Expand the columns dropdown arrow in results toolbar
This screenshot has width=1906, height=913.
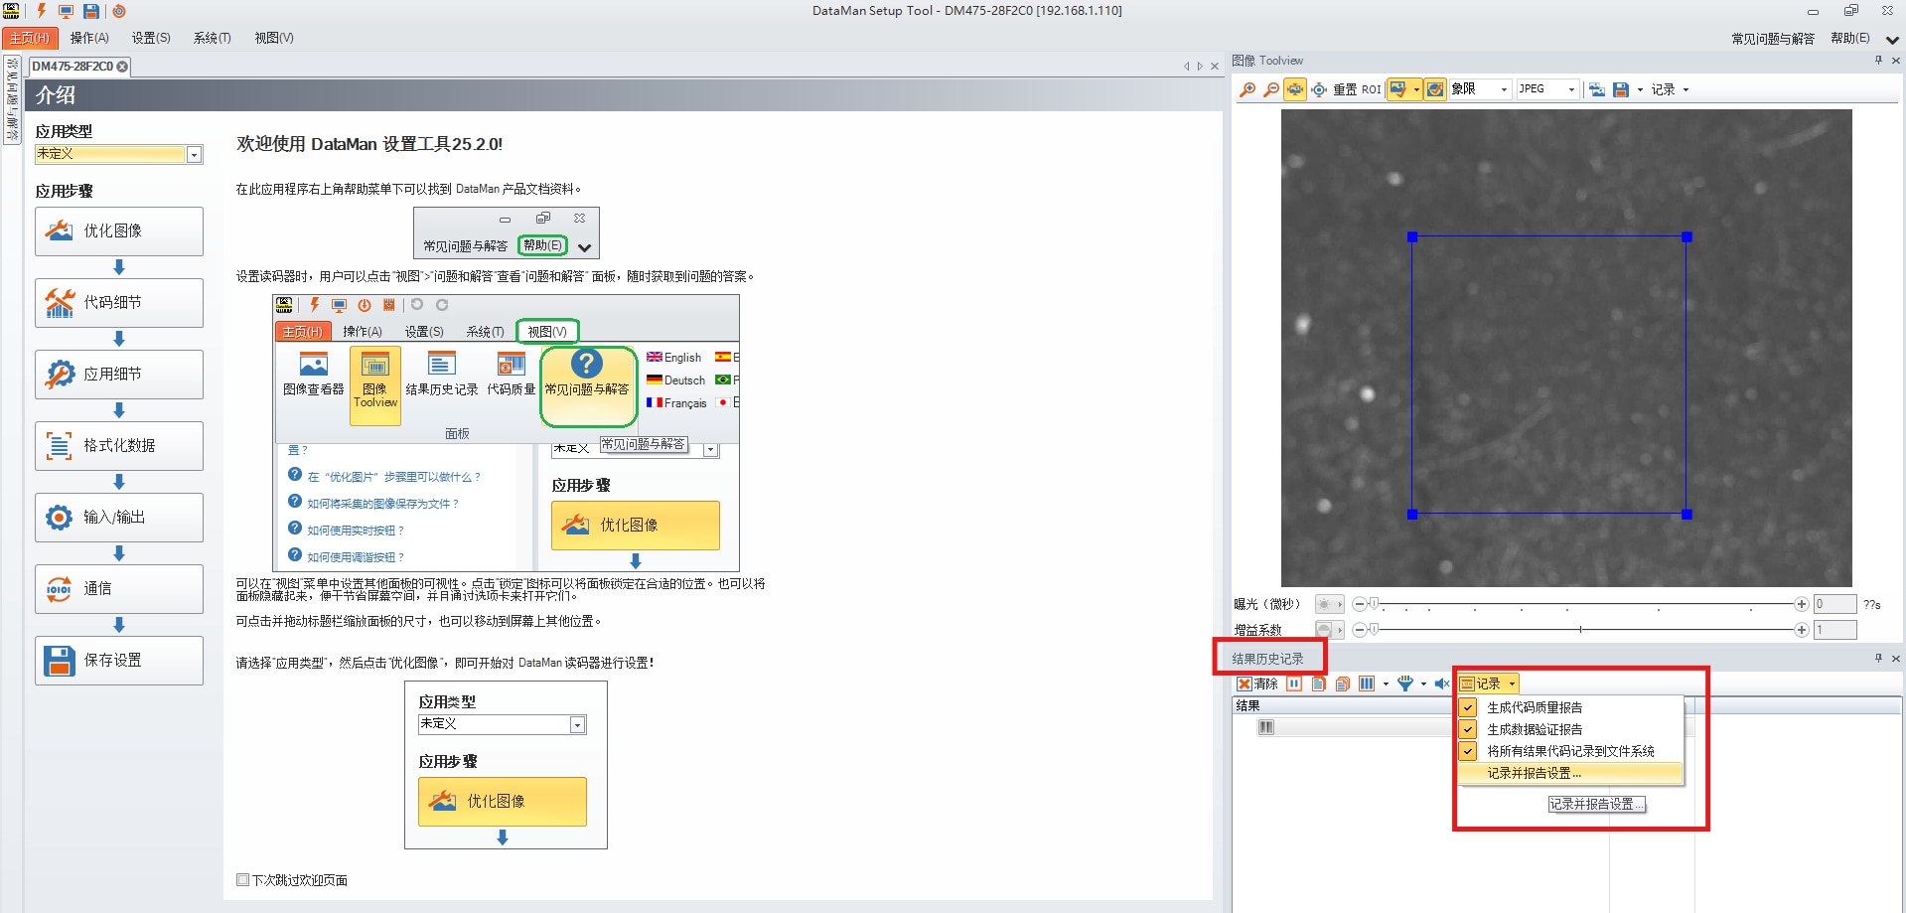[1386, 684]
